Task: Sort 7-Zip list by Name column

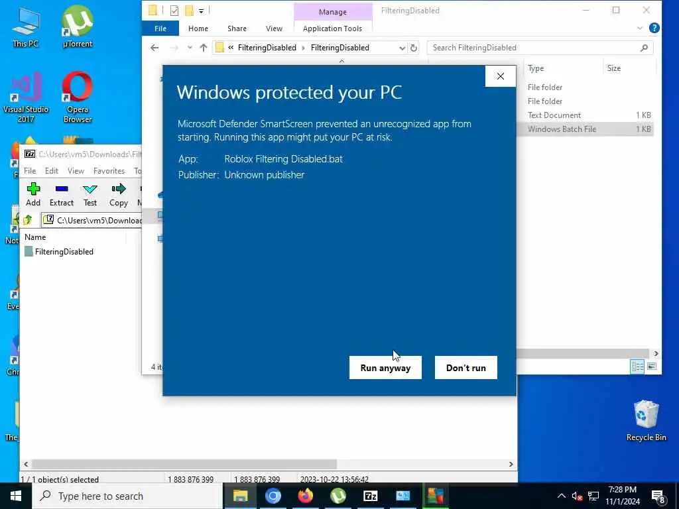Action: coord(35,237)
